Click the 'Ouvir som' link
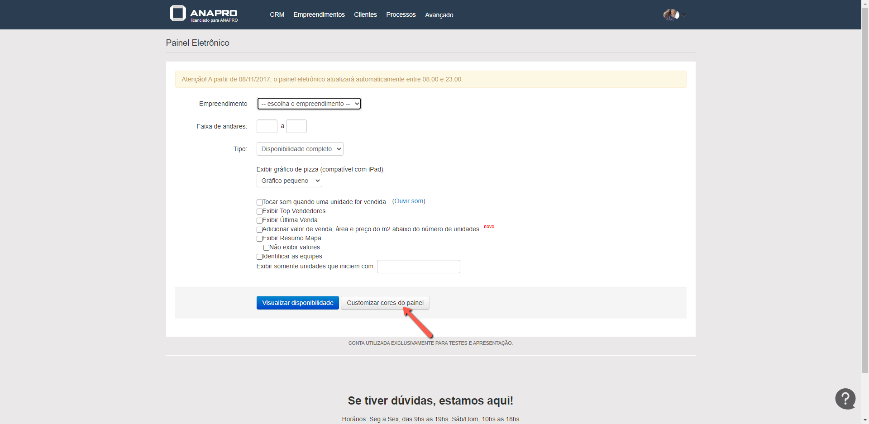Screen dimensions: 869x424 (409, 201)
